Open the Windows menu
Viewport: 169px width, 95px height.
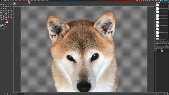(43, 1)
